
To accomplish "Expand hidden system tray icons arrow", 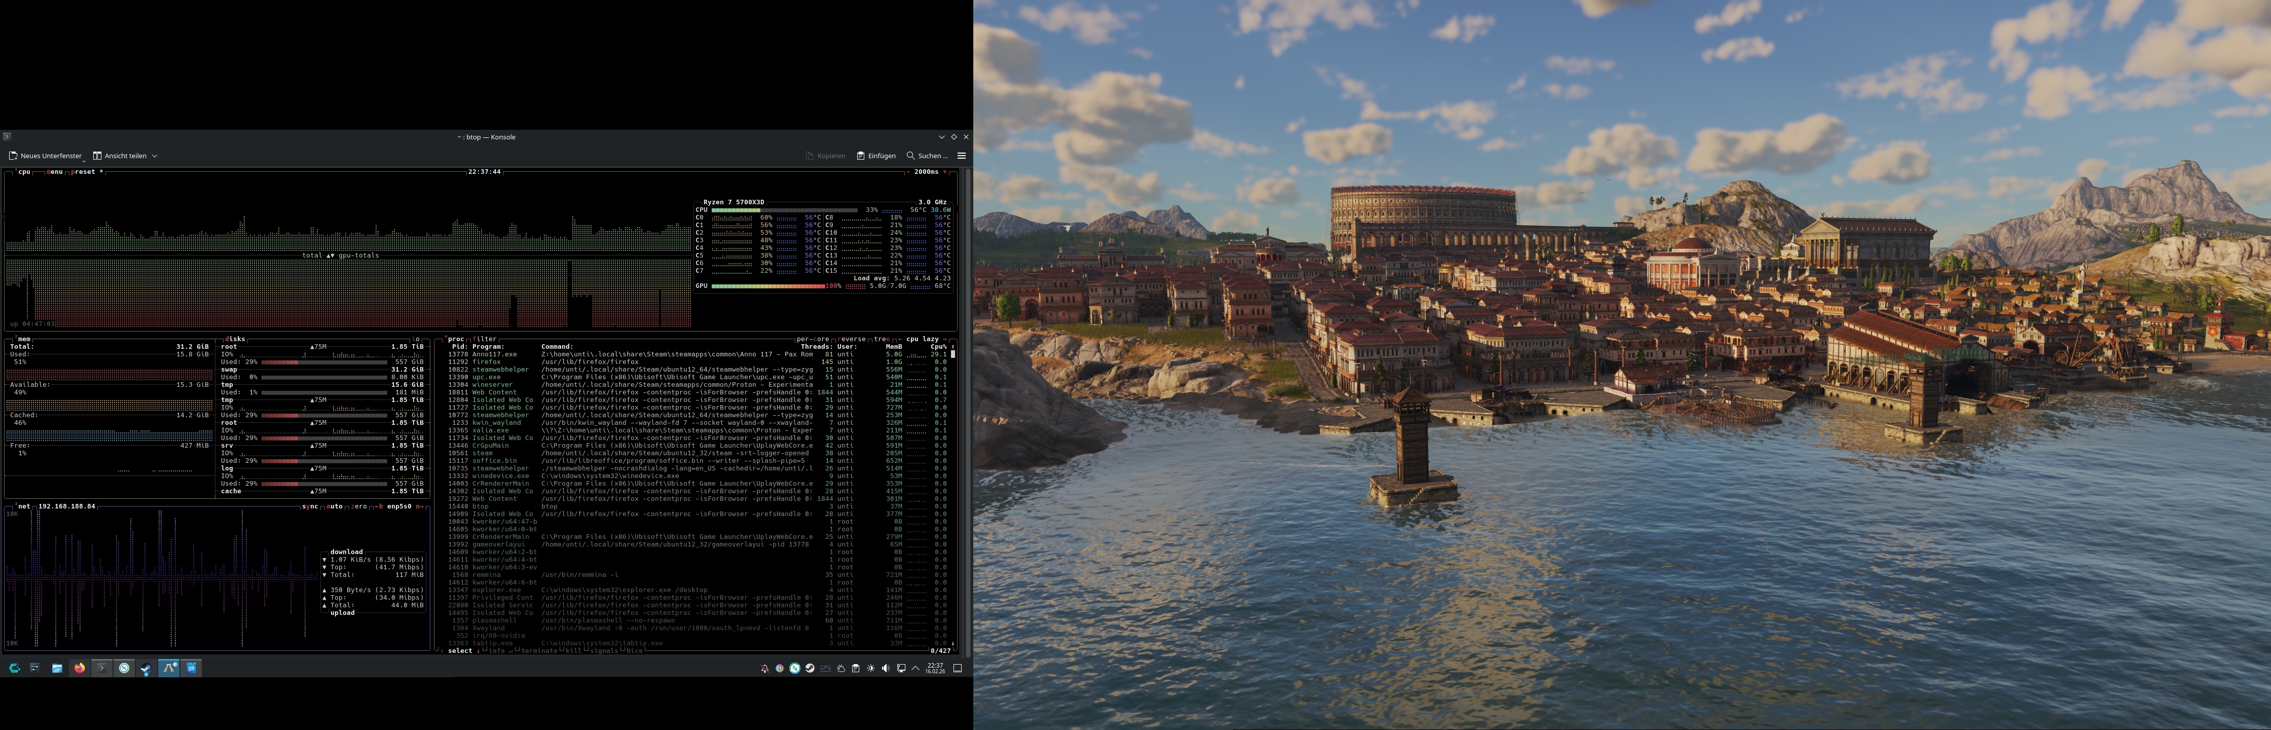I will point(915,668).
